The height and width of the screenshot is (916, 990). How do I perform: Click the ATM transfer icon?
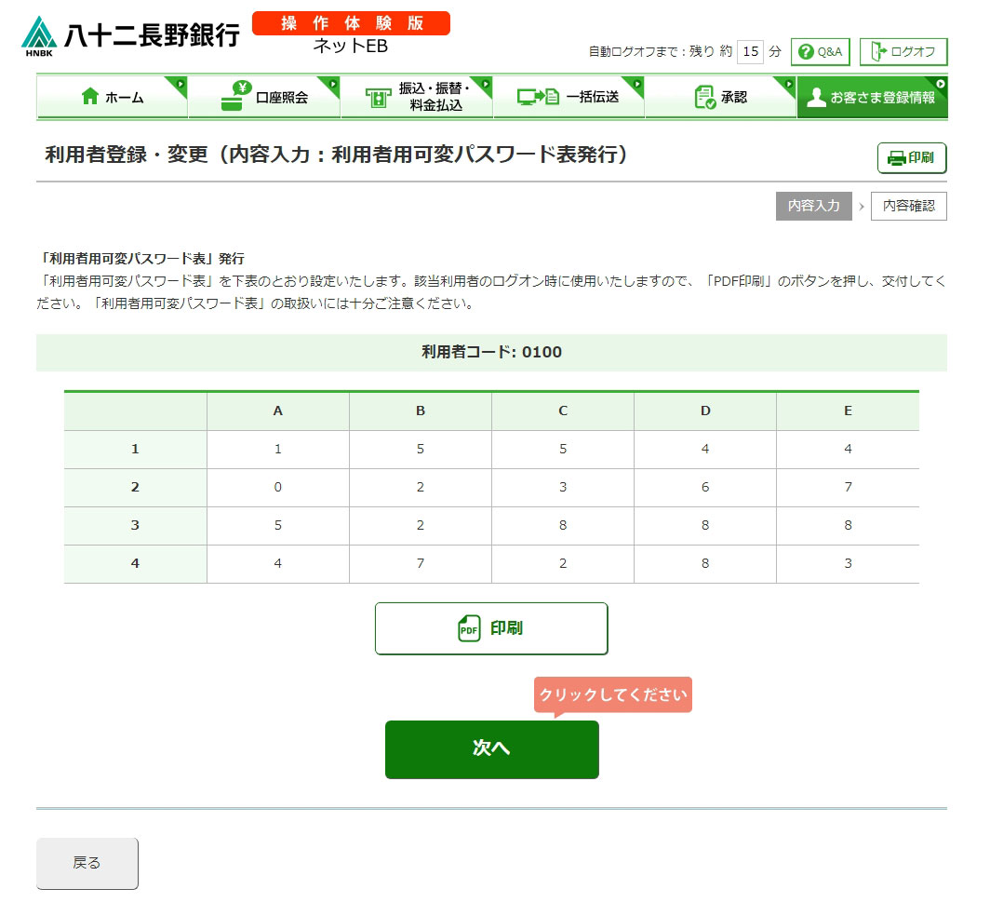coord(377,98)
